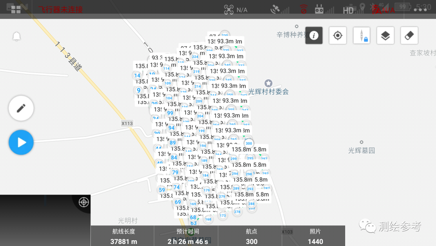The image size is (436, 246).
Task: Tap the aircraft not connected status text
Action: (x=60, y=10)
